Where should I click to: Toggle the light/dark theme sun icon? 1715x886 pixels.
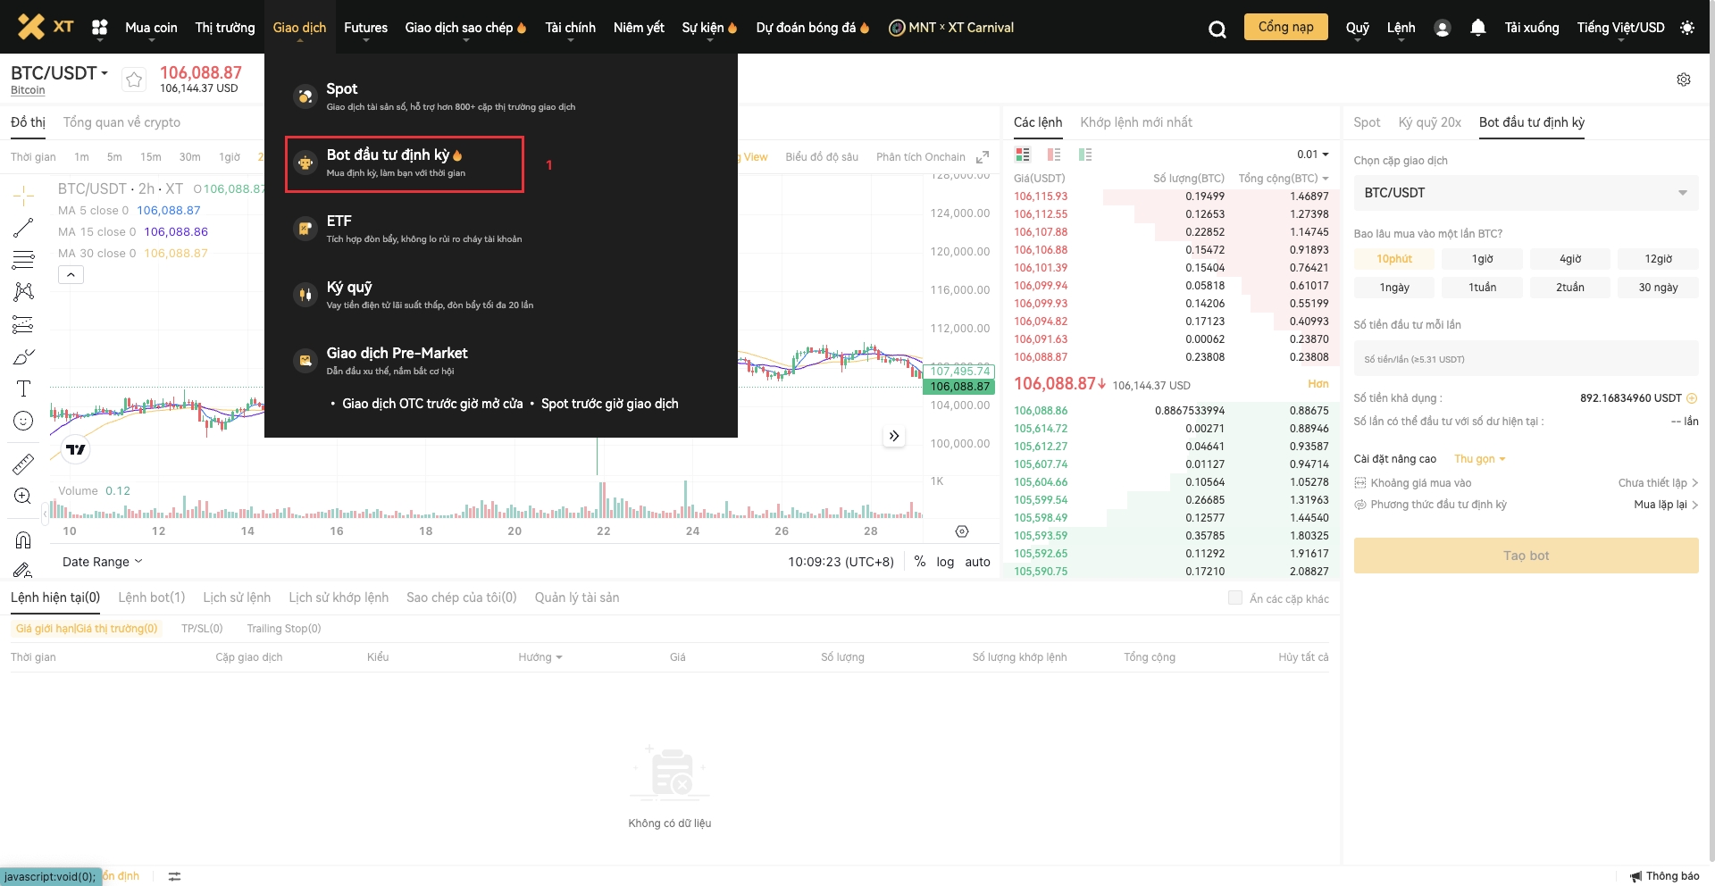point(1686,28)
